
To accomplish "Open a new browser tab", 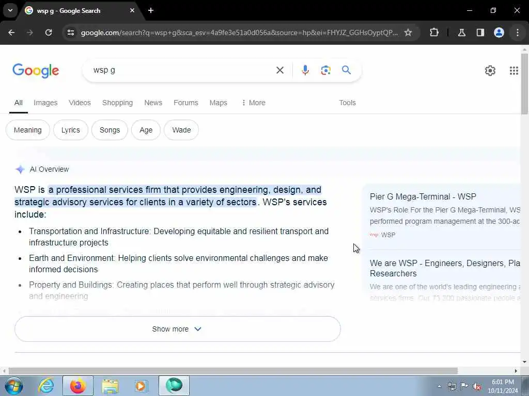I will (151, 10).
